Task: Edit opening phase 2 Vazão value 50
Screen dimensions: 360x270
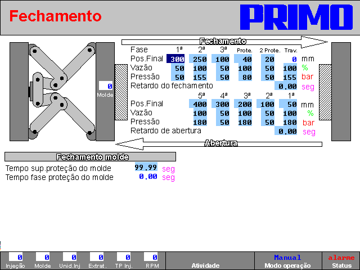Action: (268, 112)
